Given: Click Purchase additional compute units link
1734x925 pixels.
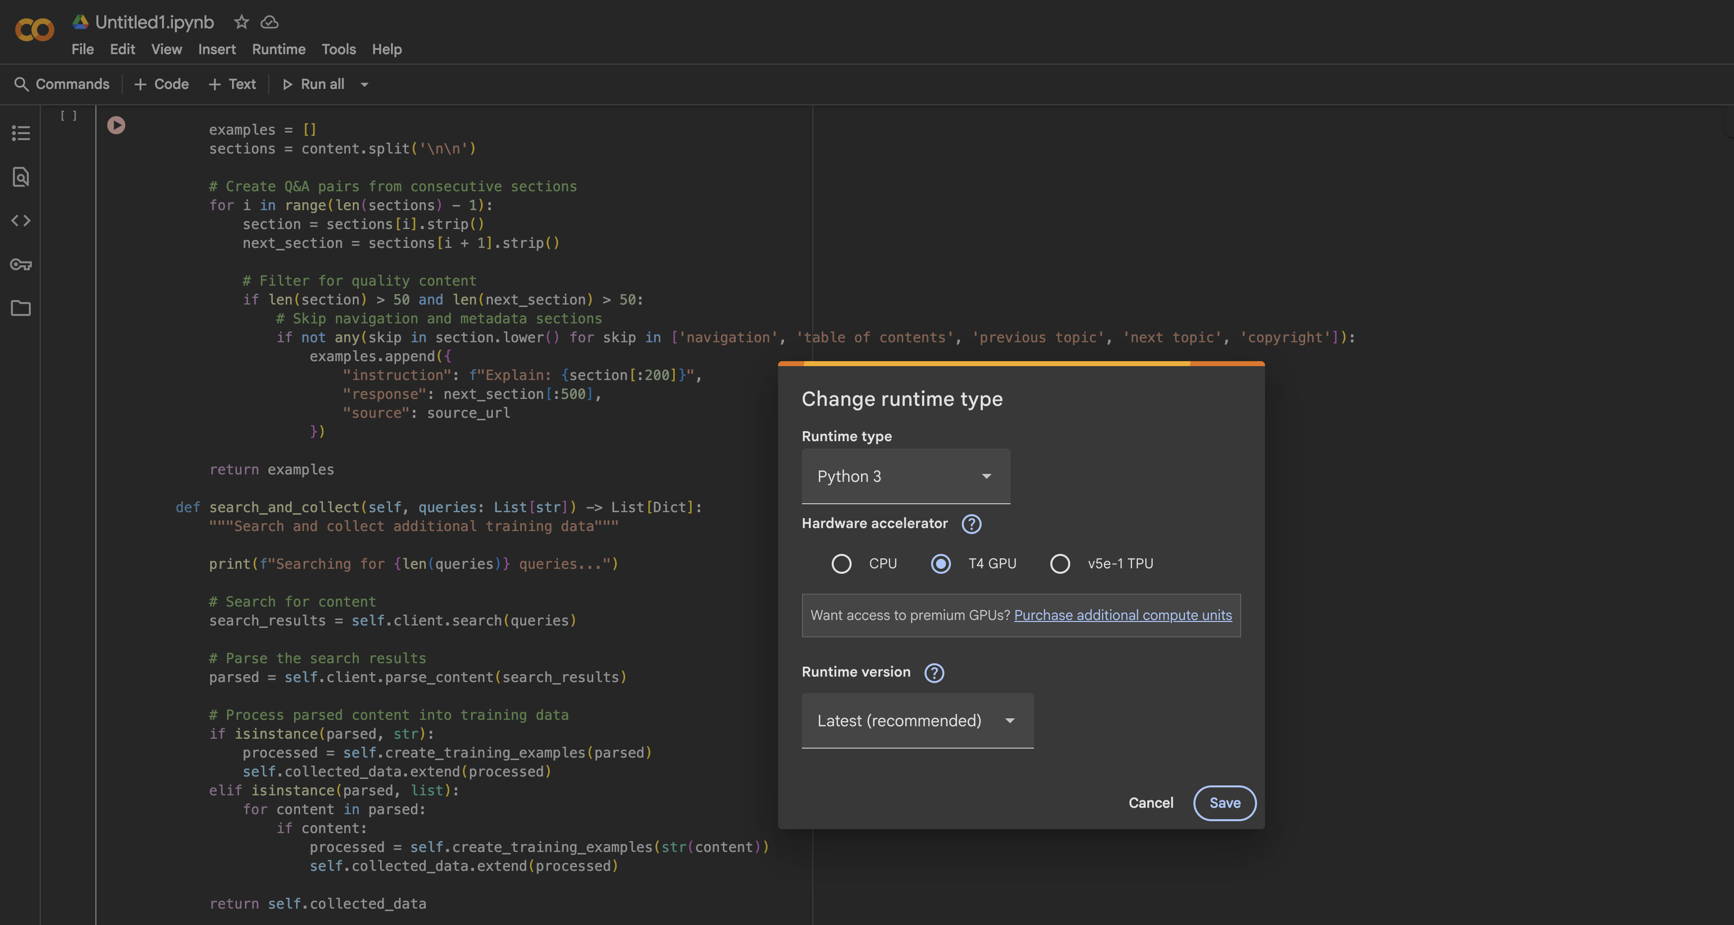Looking at the screenshot, I should point(1122,616).
